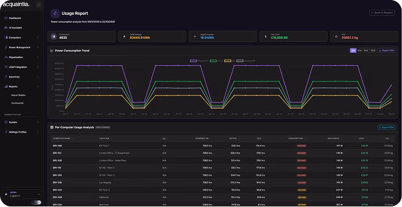Open the Dashboard sidebar icon
402x207 pixels.
tap(6, 18)
